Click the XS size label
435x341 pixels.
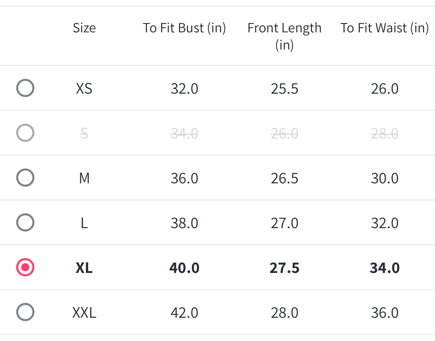(x=84, y=89)
